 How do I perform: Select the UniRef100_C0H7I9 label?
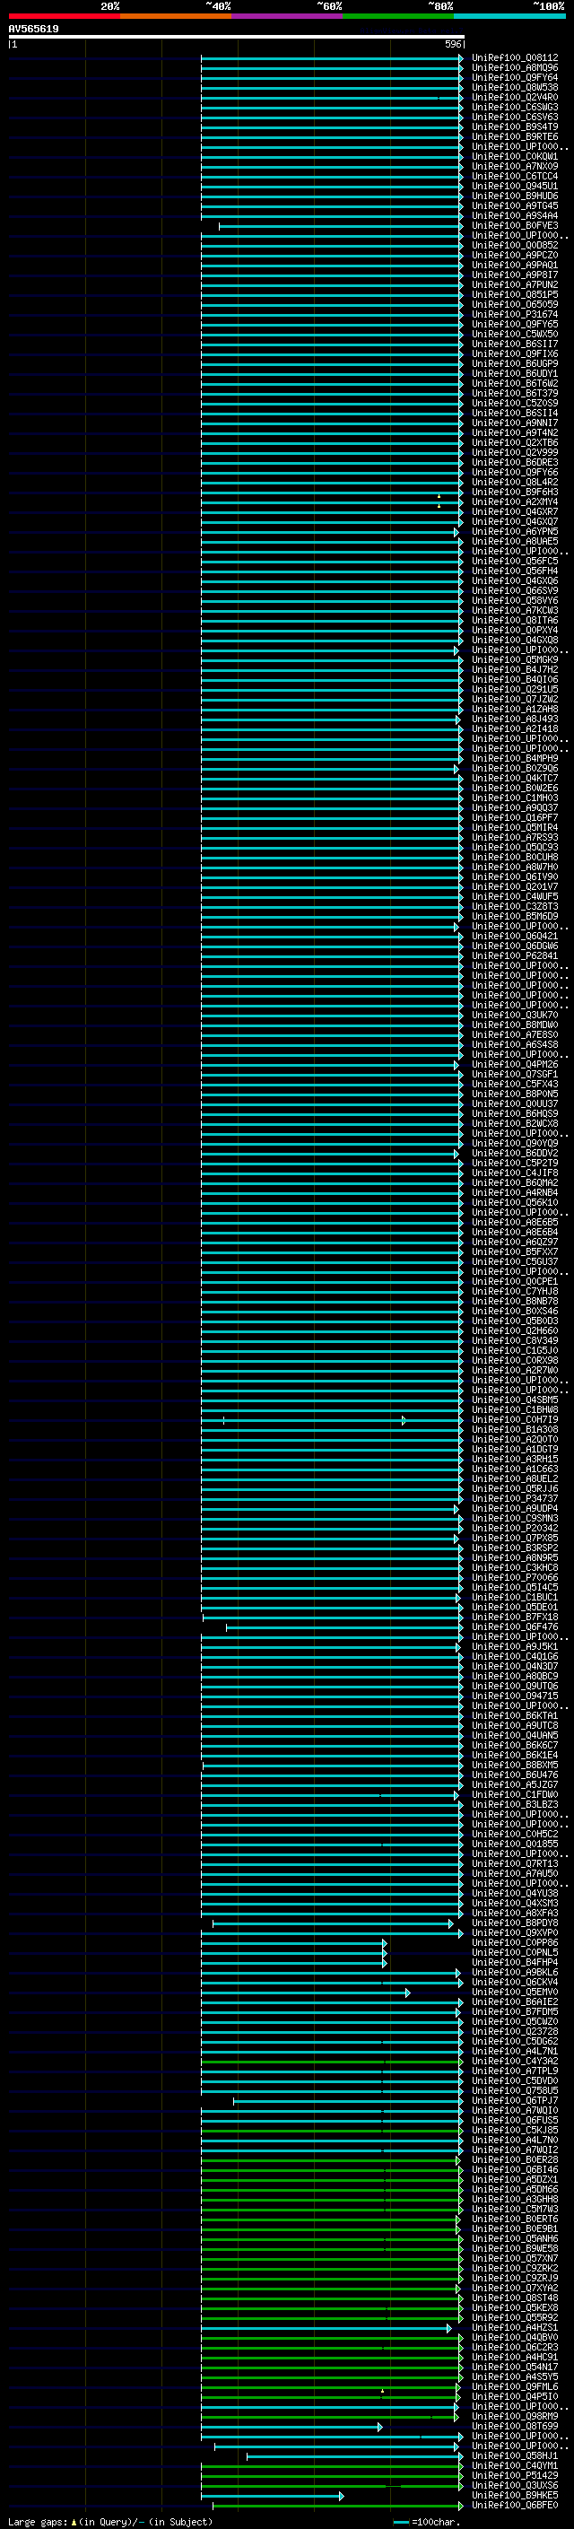point(515,1419)
